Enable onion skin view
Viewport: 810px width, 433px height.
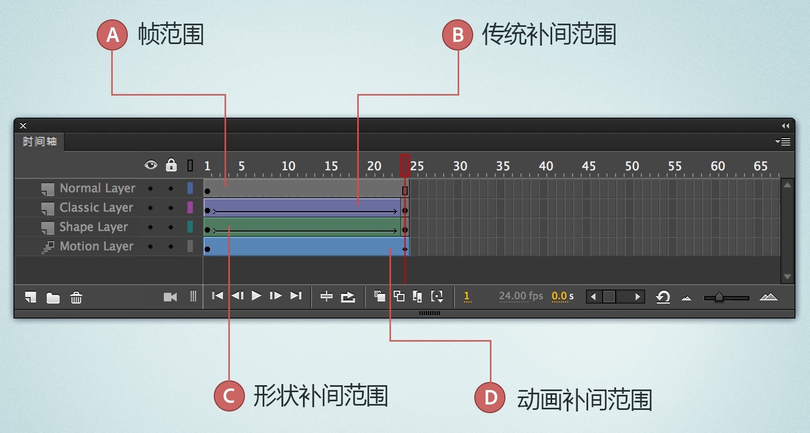coord(379,296)
